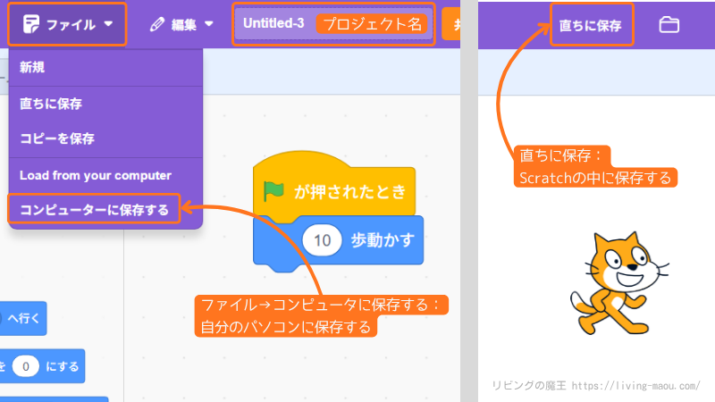The image size is (715, 402).
Task: Open My Stuff folder icon
Action: (669, 25)
